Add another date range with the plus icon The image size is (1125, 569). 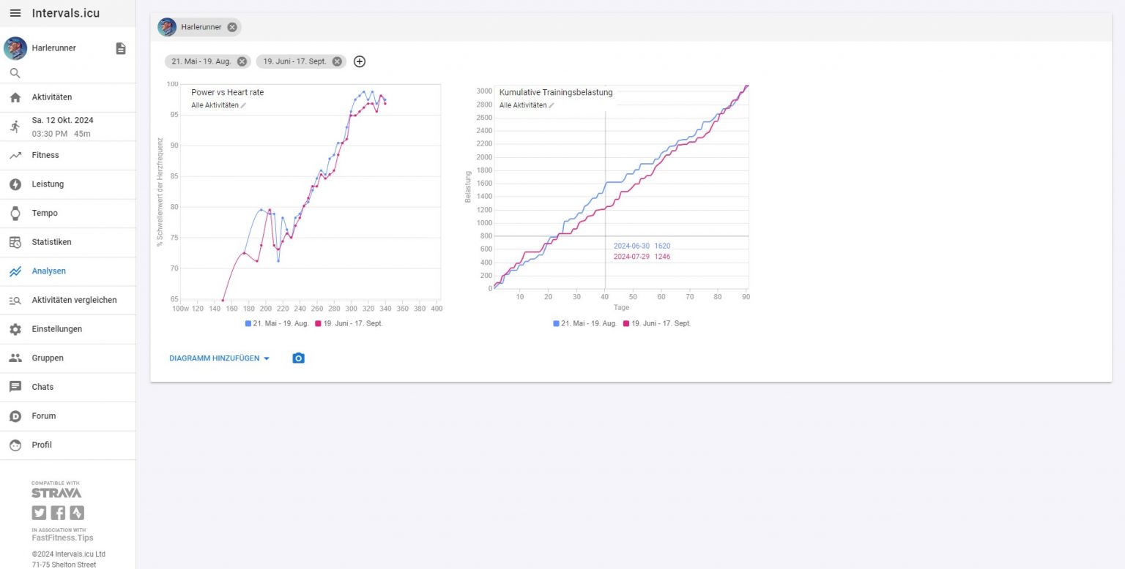pos(359,61)
